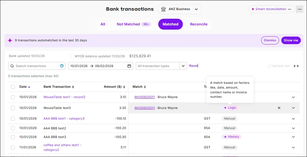The width and height of the screenshot is (307, 157).
Task: Click the $125,829.41 balance amount
Action: click(140, 56)
